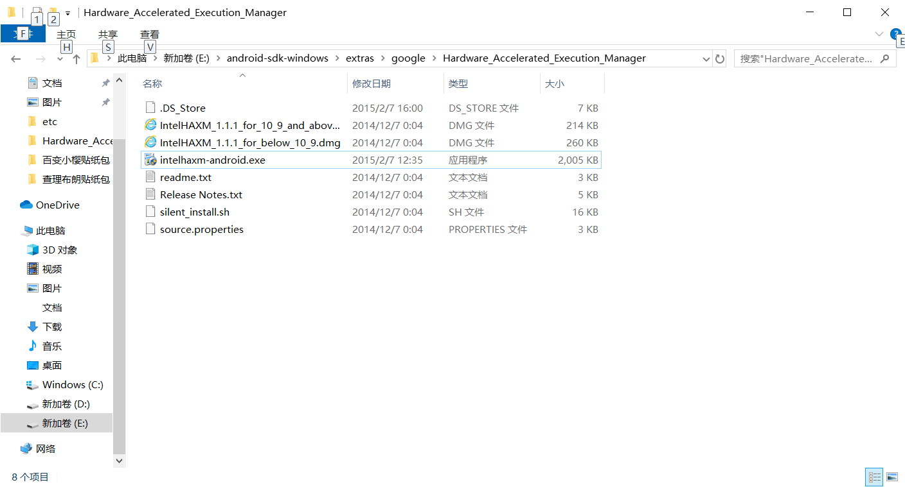Click the PROPERTIES 文件 type cell
The image size is (905, 487).
point(488,230)
